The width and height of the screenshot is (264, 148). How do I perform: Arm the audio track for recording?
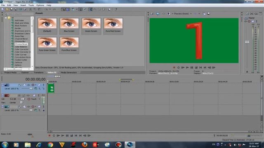[x=19, y=95]
